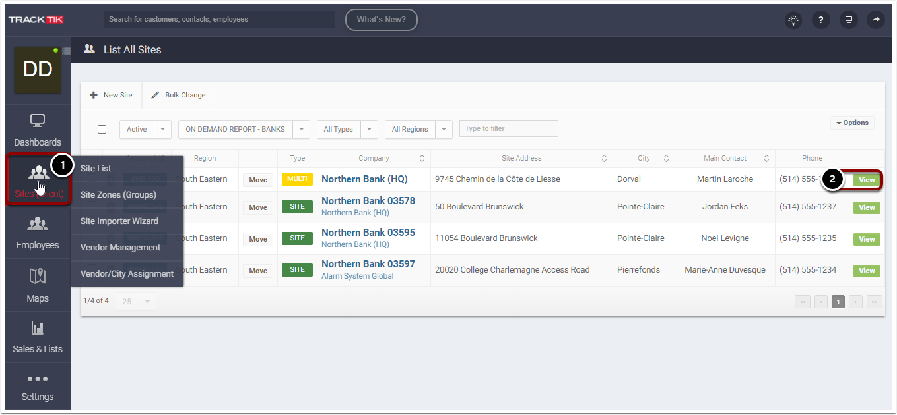Viewport: 897px width, 415px height.
Task: Open the All Regions dropdown
Action: 418,129
